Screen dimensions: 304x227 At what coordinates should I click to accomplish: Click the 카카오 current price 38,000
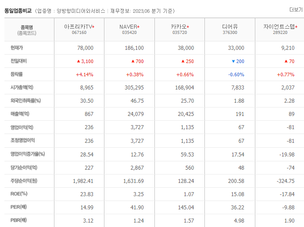(x=186, y=48)
